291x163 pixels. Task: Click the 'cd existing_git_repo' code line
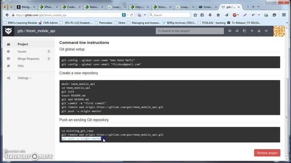pos(78,131)
